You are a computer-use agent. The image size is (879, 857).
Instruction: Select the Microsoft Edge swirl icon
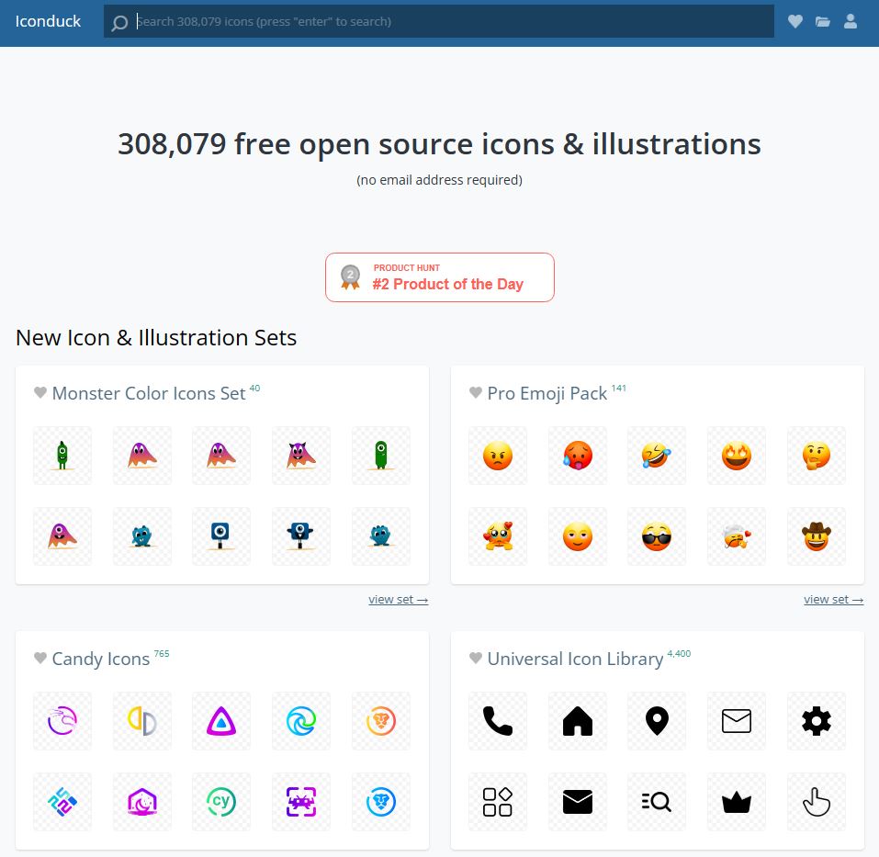[301, 721]
